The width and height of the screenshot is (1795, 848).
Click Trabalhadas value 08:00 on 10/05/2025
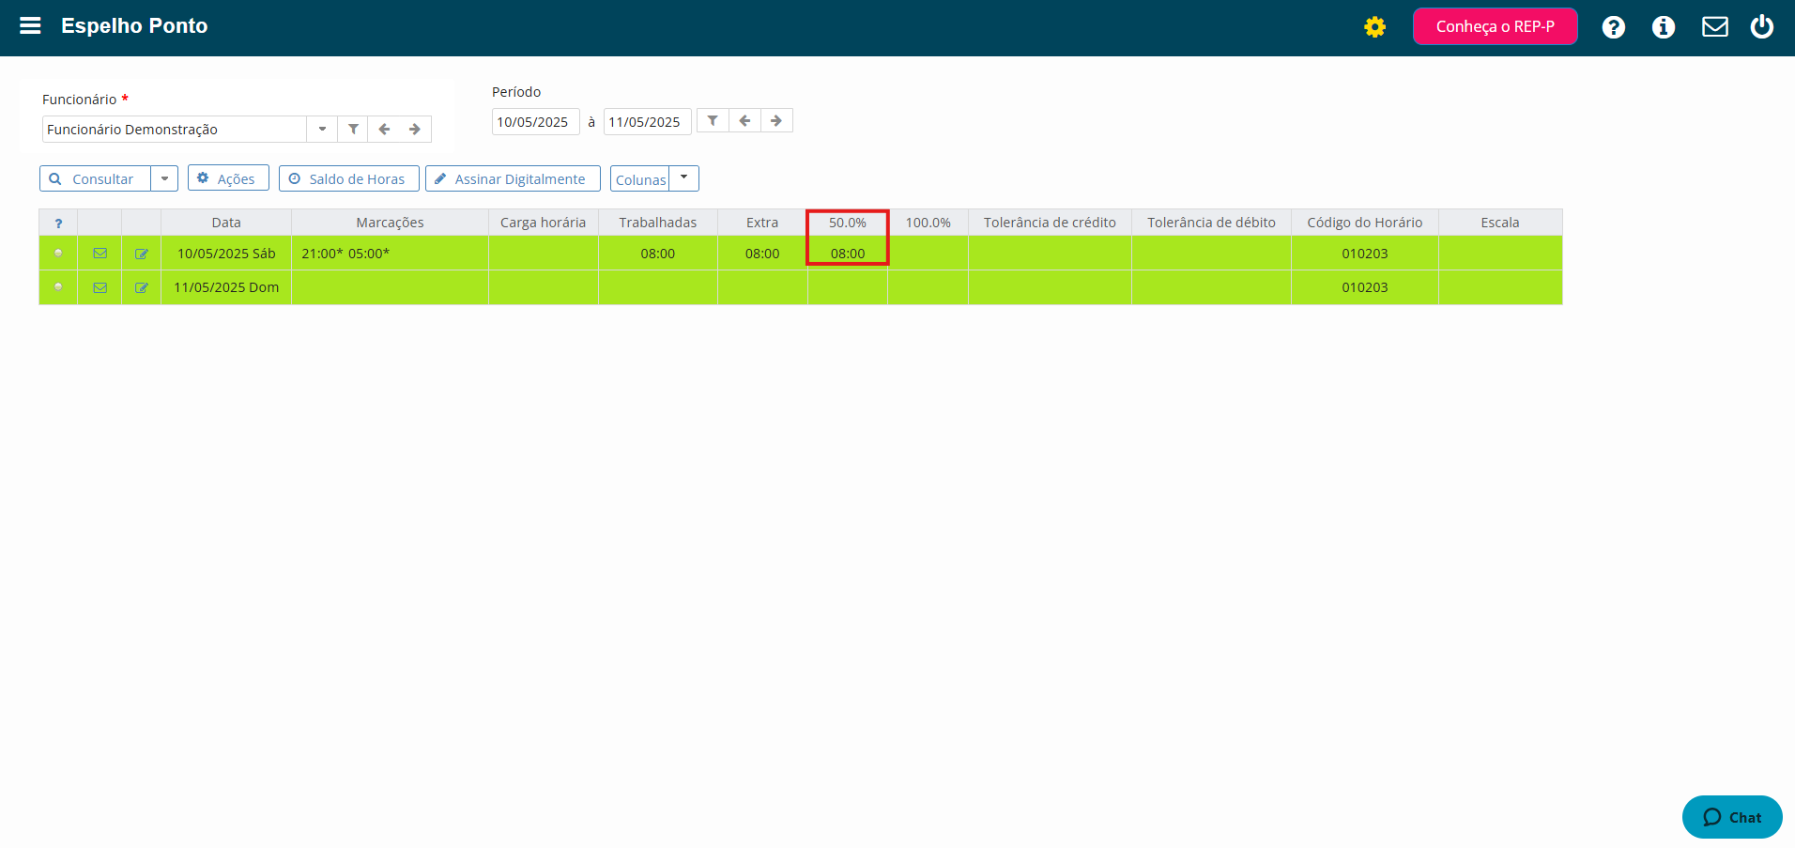tap(658, 254)
